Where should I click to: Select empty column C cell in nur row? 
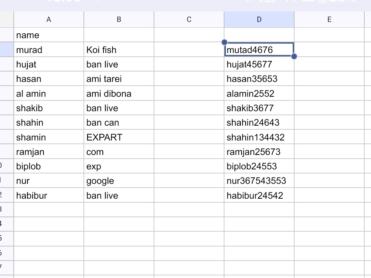coord(189,181)
